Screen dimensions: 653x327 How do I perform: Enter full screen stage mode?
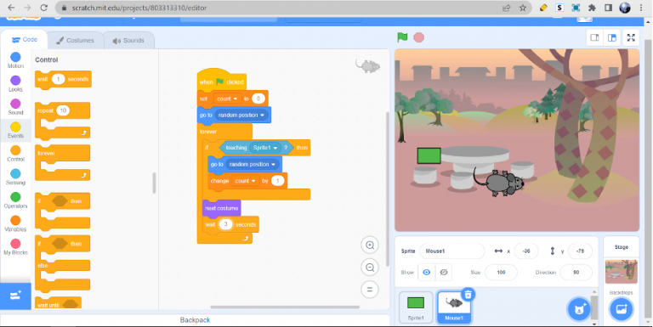631,37
